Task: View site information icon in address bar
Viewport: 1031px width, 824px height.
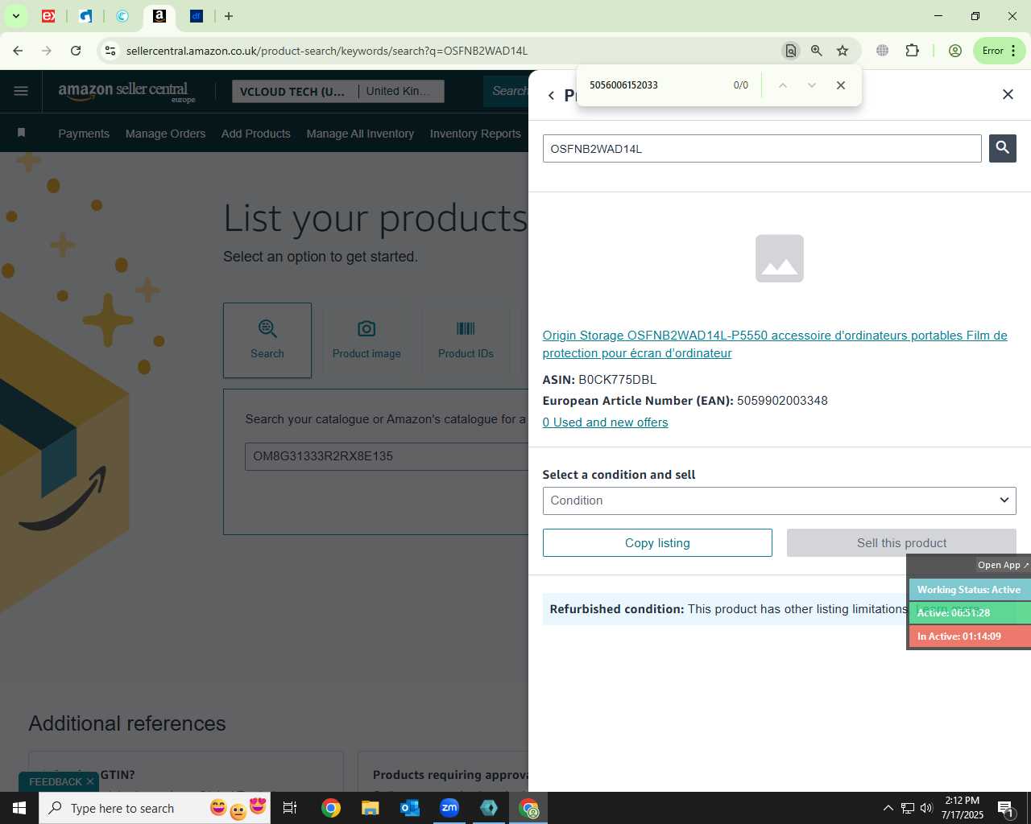Action: point(110,51)
